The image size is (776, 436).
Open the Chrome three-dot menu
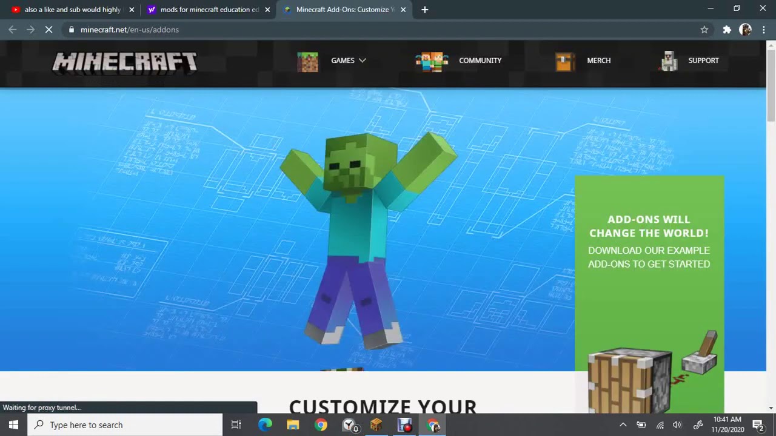tap(763, 30)
